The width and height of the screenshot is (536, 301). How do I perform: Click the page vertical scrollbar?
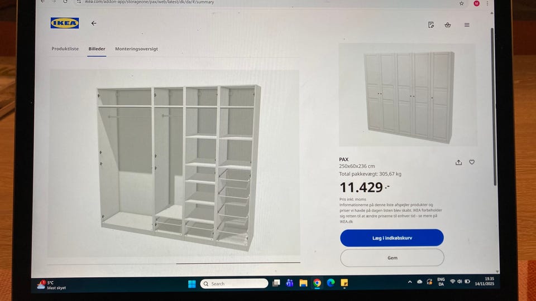(493, 106)
